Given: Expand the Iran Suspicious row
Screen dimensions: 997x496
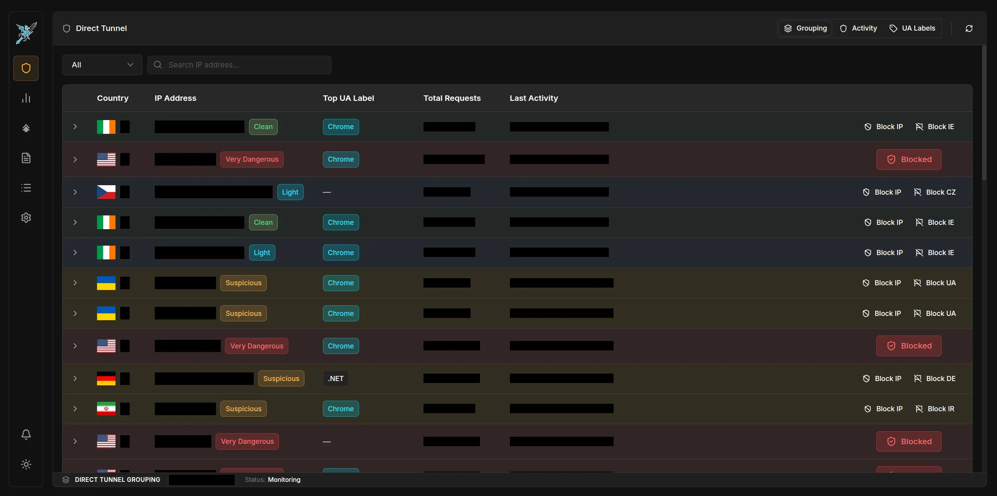Looking at the screenshot, I should point(75,408).
